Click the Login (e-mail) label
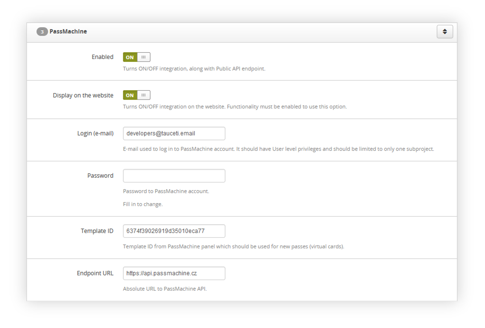The image size is (485, 328). [x=95, y=133]
